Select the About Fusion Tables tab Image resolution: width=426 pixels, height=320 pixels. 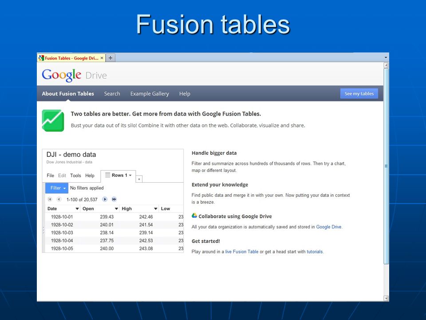(68, 94)
